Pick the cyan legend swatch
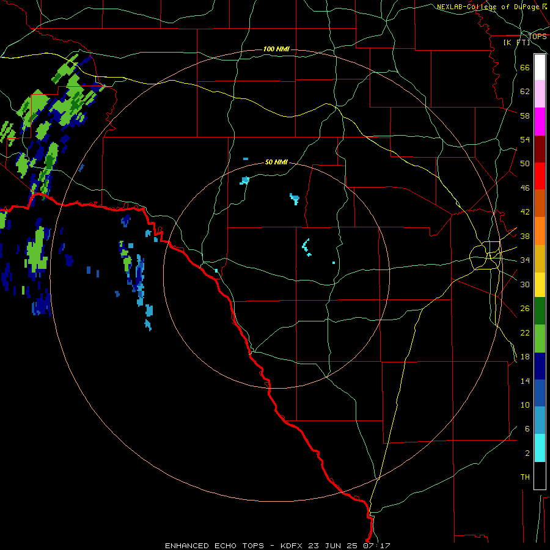The image size is (550, 550). (540, 448)
